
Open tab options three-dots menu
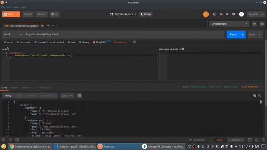tap(54, 26)
